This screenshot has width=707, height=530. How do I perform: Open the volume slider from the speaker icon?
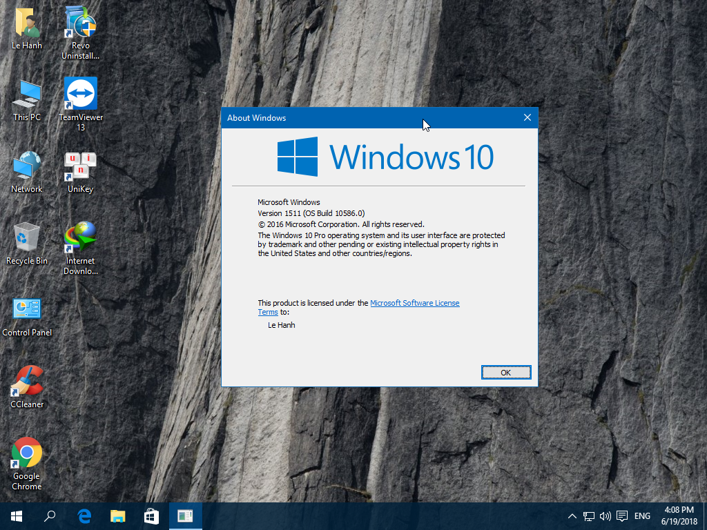[605, 516]
